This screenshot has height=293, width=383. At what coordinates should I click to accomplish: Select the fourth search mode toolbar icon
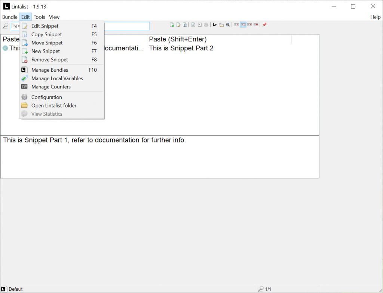[x=256, y=25]
